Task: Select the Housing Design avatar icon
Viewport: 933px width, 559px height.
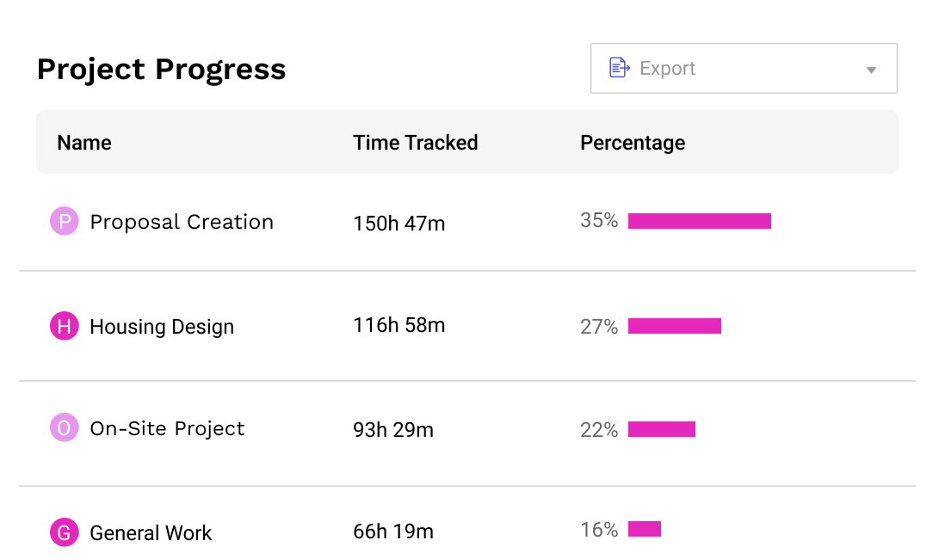Action: click(x=65, y=326)
